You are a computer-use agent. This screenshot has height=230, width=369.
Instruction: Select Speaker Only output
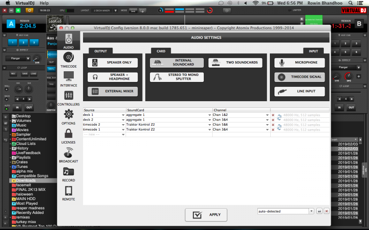click(x=113, y=63)
